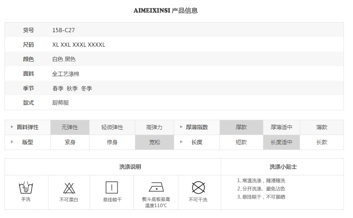Click the 款式 field label
This screenshot has height=218, width=353.
click(x=29, y=103)
